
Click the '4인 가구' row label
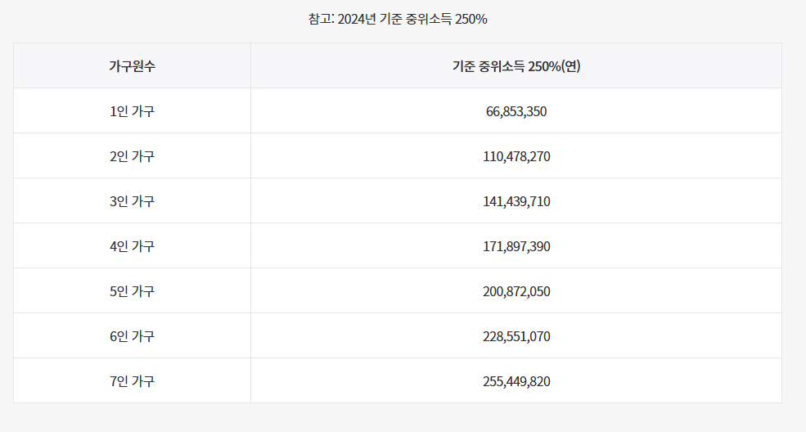132,246
